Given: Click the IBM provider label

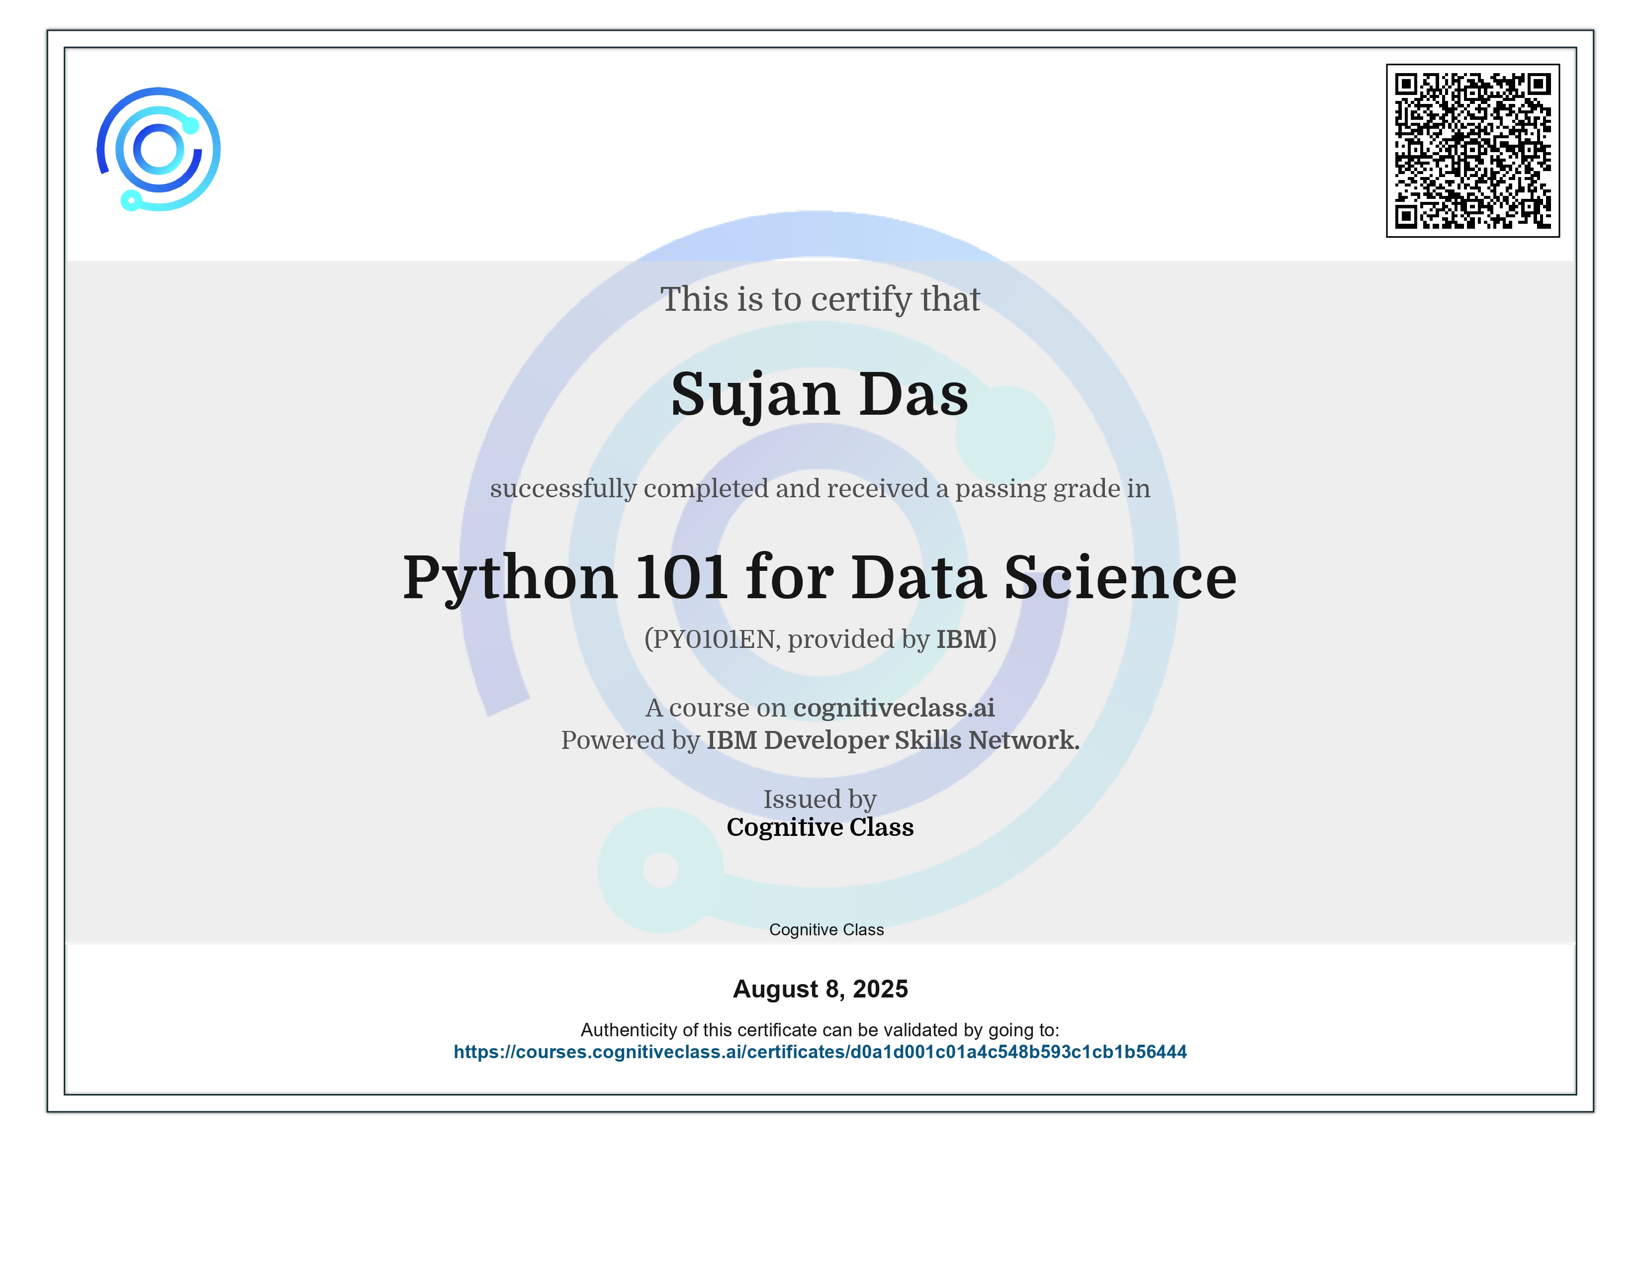Looking at the screenshot, I should point(963,640).
